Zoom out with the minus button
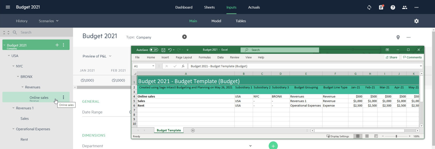Image resolution: width=435 pixels, height=149 pixels. [383, 136]
